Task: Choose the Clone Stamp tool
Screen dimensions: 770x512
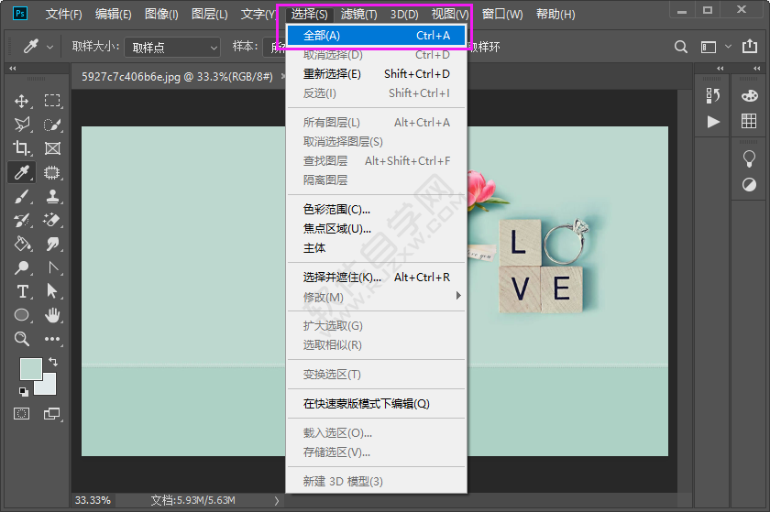Action: [52, 196]
